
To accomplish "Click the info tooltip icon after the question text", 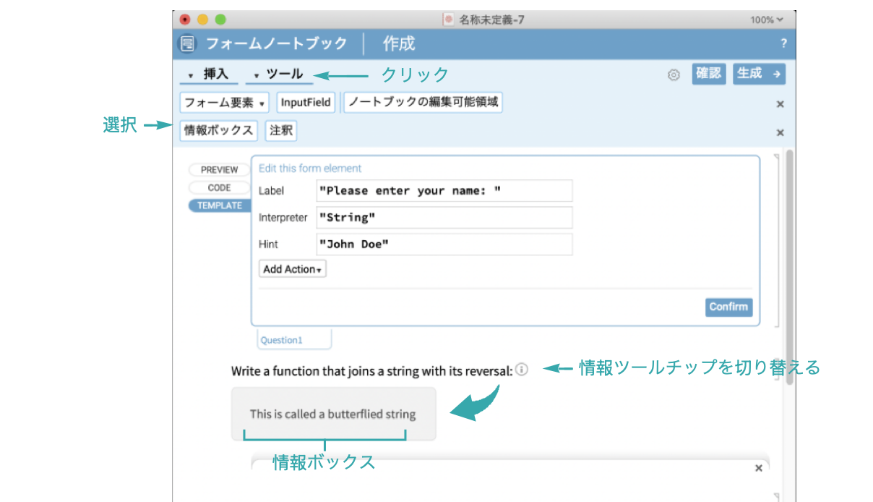I will pos(522,369).
